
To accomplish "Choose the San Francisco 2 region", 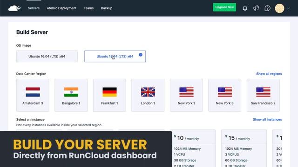I will coord(263,95).
